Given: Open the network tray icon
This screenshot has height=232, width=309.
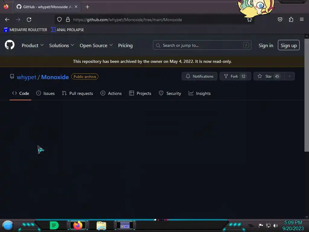Looking at the screenshot, I should [x=268, y=225].
